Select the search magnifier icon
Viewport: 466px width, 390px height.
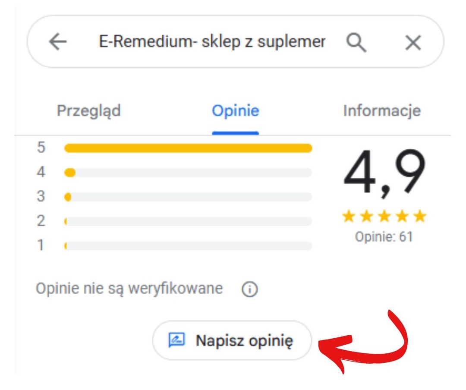pyautogui.click(x=356, y=42)
